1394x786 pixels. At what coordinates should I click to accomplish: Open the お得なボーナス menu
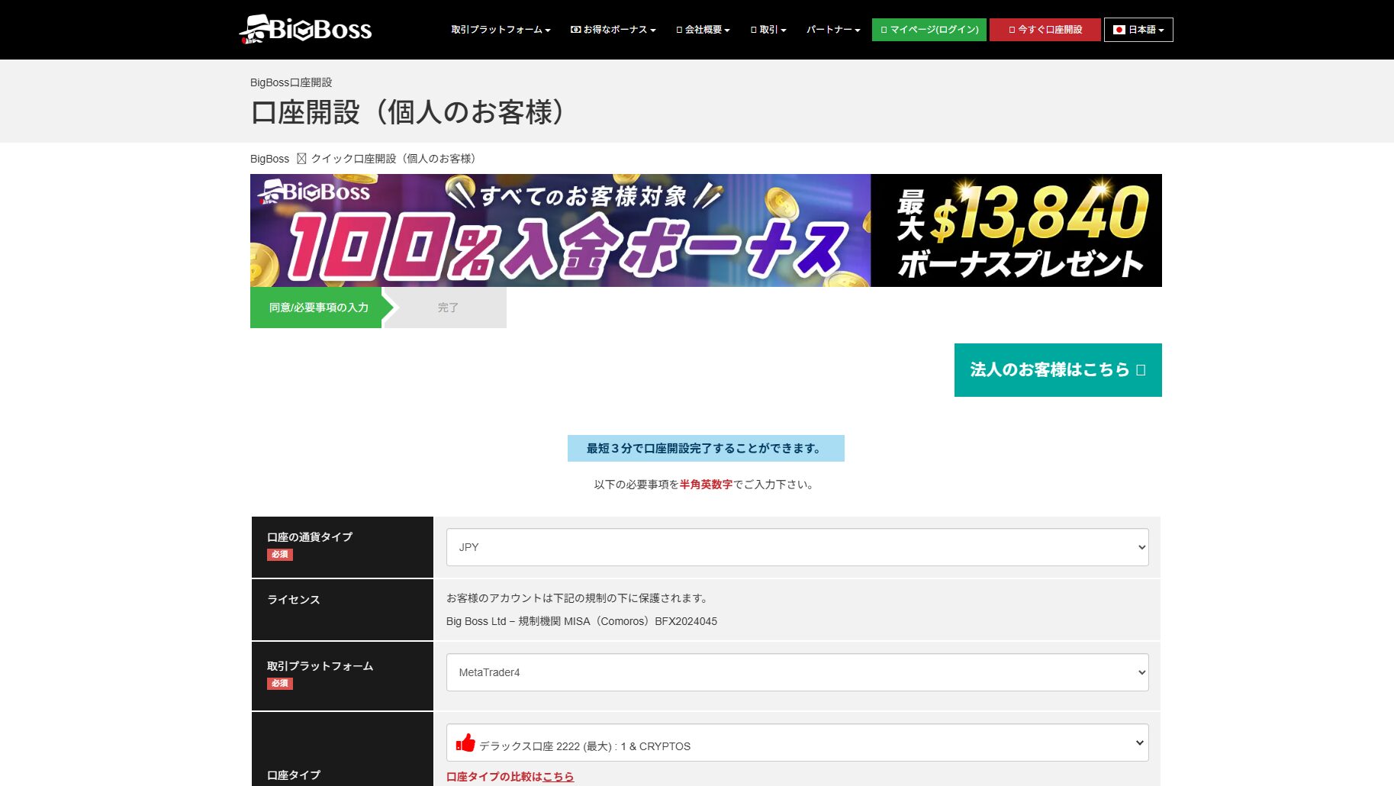(x=613, y=30)
